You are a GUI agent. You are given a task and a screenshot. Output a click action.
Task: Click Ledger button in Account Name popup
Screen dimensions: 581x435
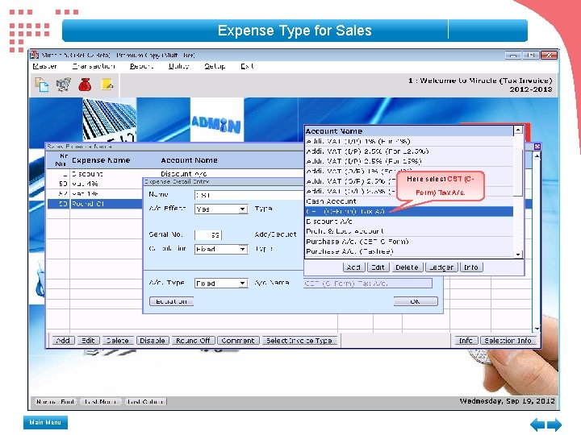click(441, 267)
